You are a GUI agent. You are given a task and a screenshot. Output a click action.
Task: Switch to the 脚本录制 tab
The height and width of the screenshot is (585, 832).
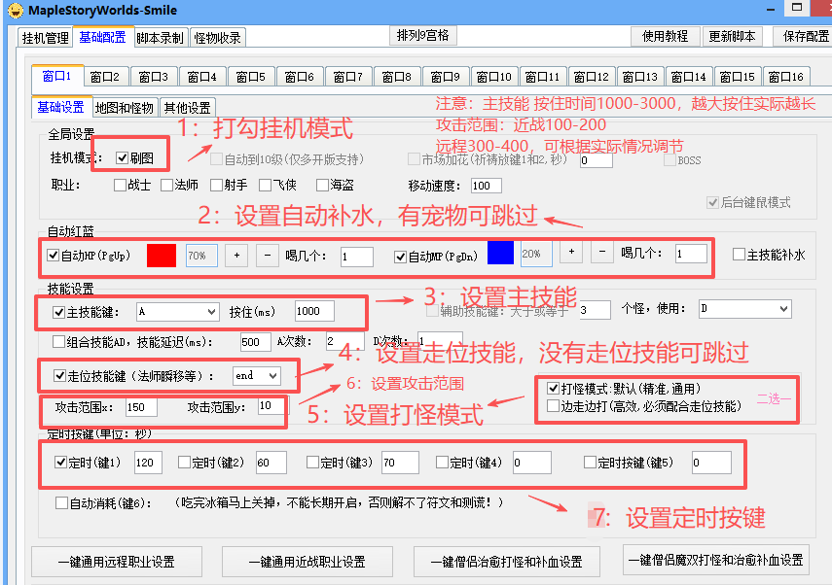(160, 38)
